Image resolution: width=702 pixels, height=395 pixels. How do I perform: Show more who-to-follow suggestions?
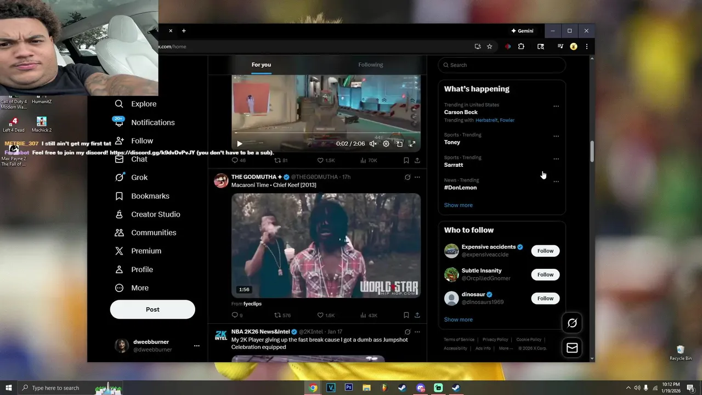[458, 319]
